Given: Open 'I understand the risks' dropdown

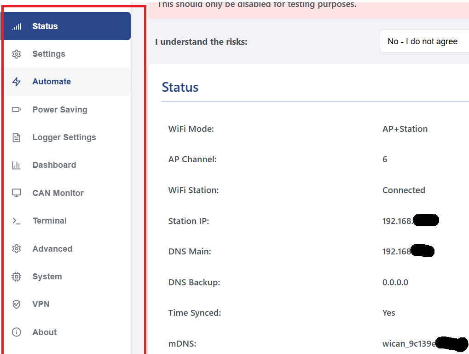Looking at the screenshot, I should (x=424, y=41).
